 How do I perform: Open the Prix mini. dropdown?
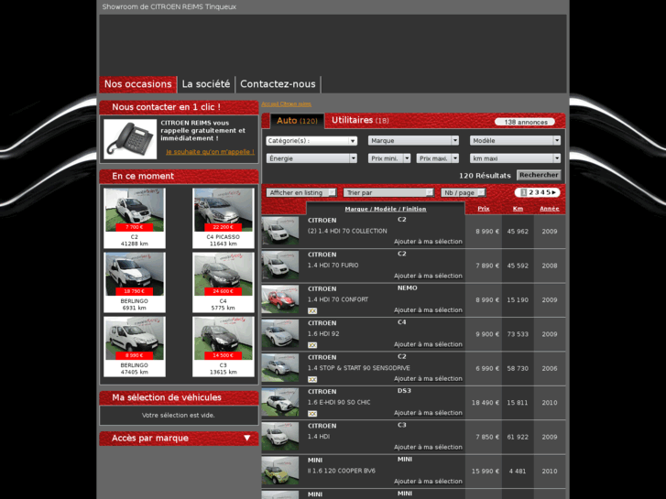pyautogui.click(x=389, y=158)
